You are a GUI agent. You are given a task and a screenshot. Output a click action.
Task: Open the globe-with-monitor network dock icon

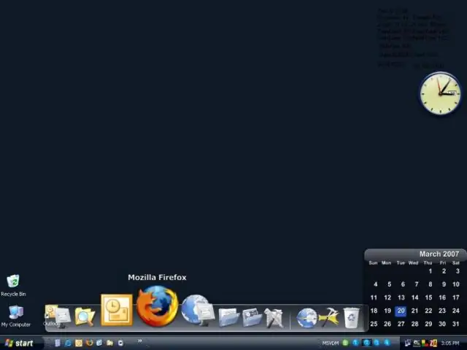[195, 310]
